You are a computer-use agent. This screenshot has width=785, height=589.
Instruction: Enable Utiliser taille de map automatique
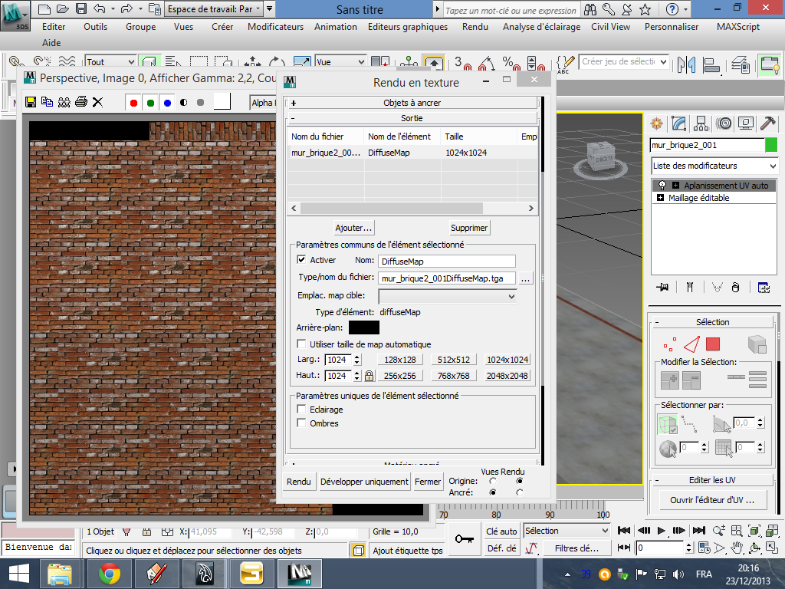[301, 344]
